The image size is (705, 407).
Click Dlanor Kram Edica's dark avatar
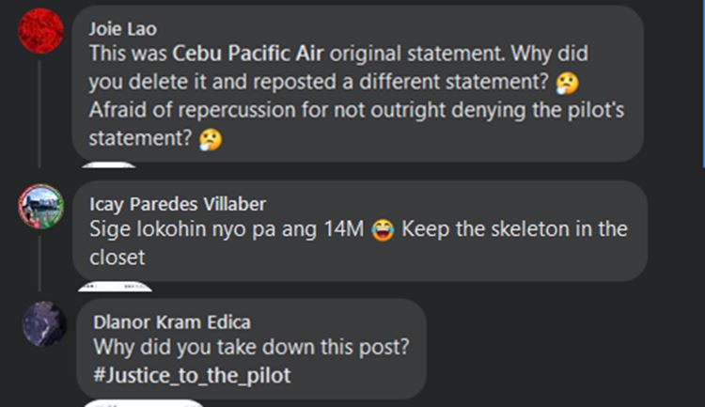click(x=44, y=324)
